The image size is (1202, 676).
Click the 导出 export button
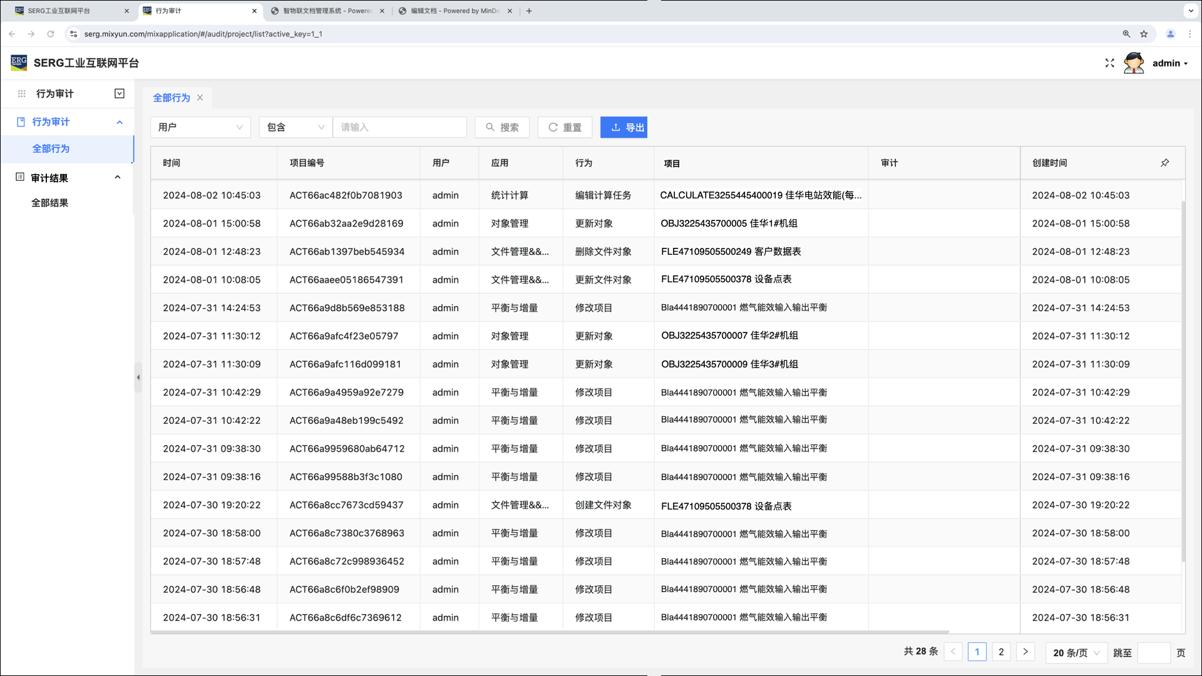pos(624,127)
